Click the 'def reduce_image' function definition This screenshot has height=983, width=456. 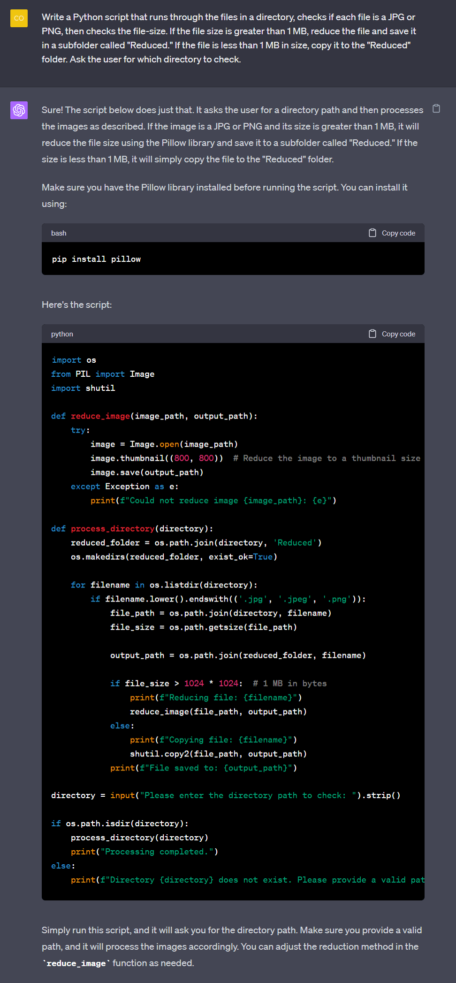click(x=154, y=416)
